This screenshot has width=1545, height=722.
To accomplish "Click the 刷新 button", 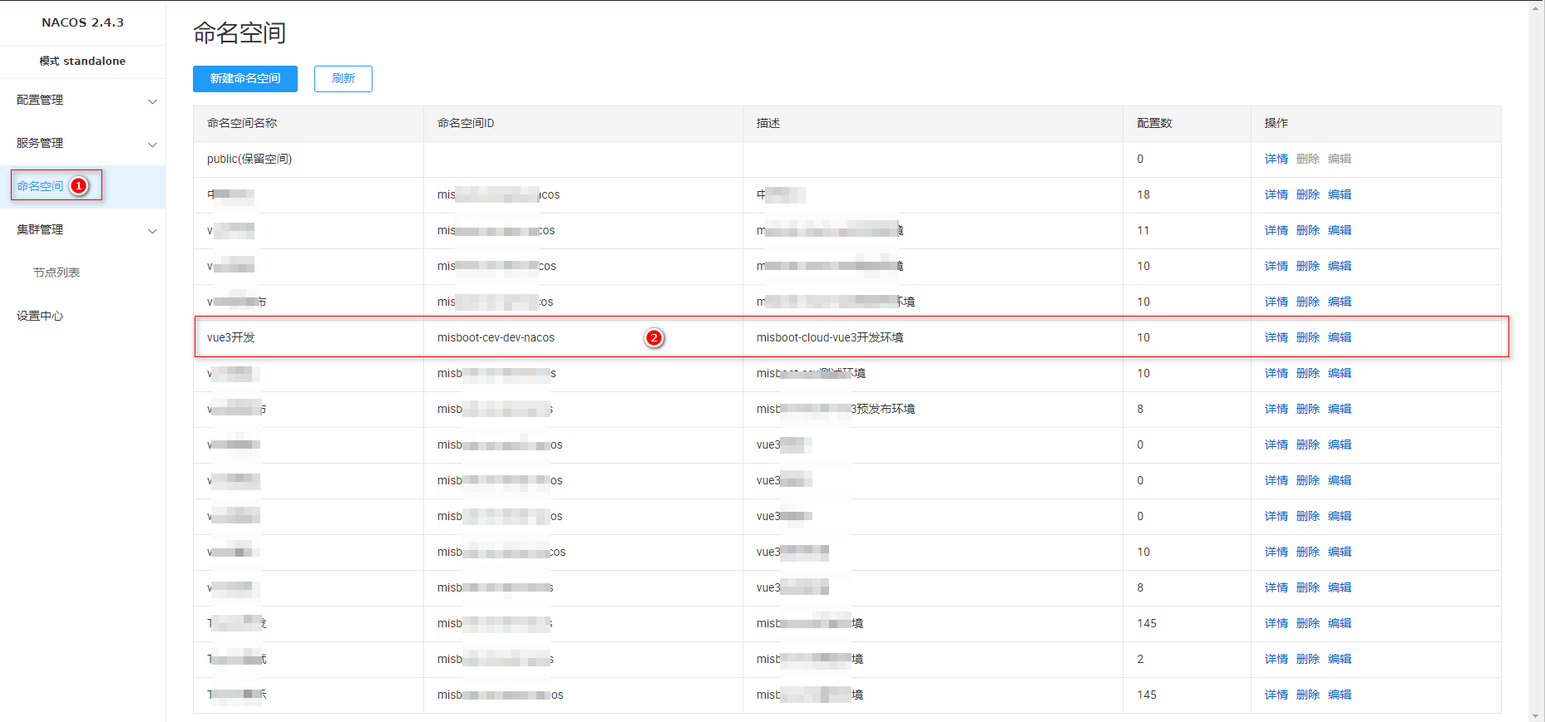I will point(343,79).
